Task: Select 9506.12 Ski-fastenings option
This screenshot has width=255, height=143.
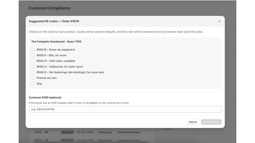Action: point(33,72)
